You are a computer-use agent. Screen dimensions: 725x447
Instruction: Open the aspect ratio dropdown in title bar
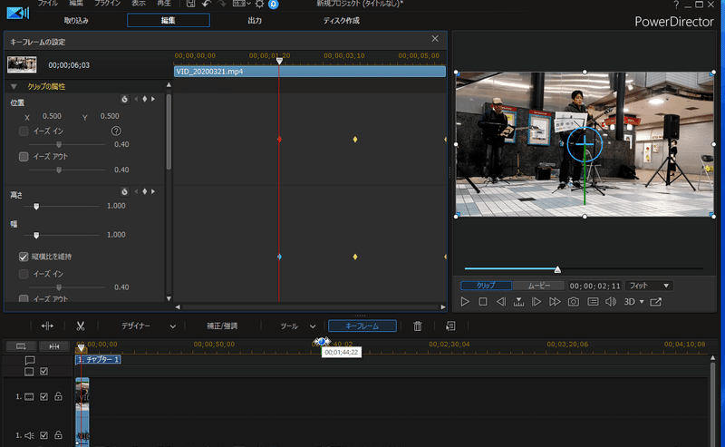click(241, 4)
